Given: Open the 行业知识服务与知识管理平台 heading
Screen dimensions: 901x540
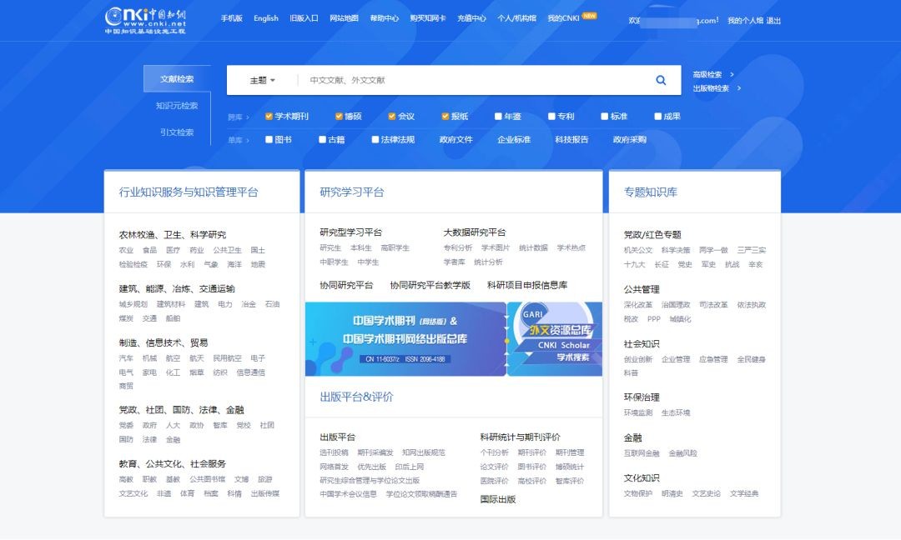Looking at the screenshot, I should [189, 192].
